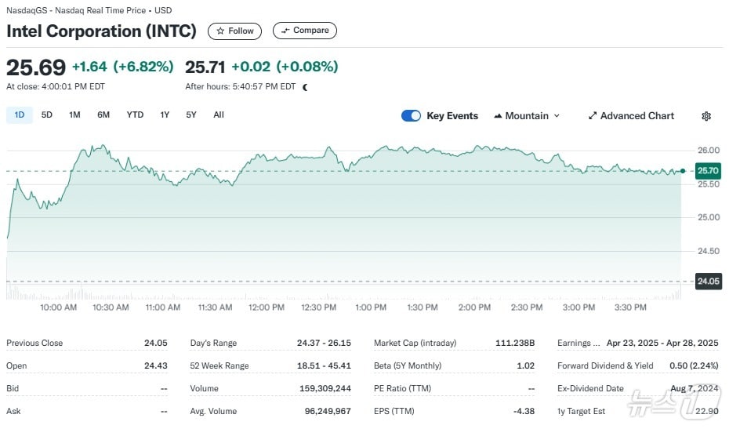Image resolution: width=729 pixels, height=429 pixels.
Task: Click the Advanced Chart link
Action: click(637, 116)
